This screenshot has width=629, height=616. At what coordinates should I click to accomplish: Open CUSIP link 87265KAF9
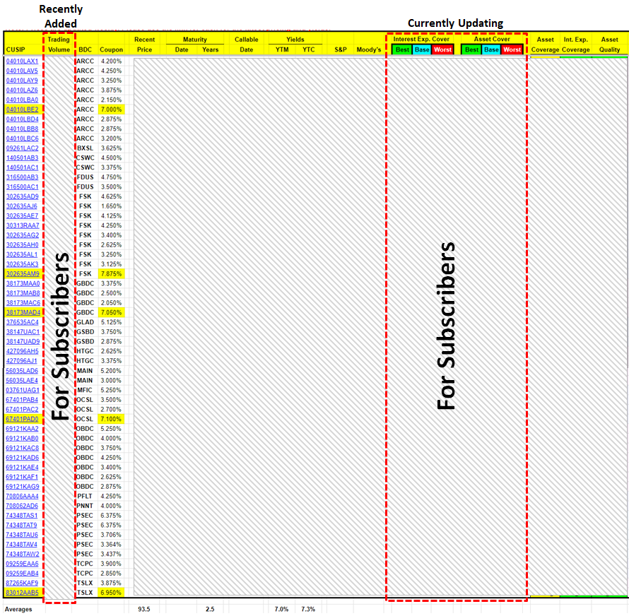tap(22, 583)
